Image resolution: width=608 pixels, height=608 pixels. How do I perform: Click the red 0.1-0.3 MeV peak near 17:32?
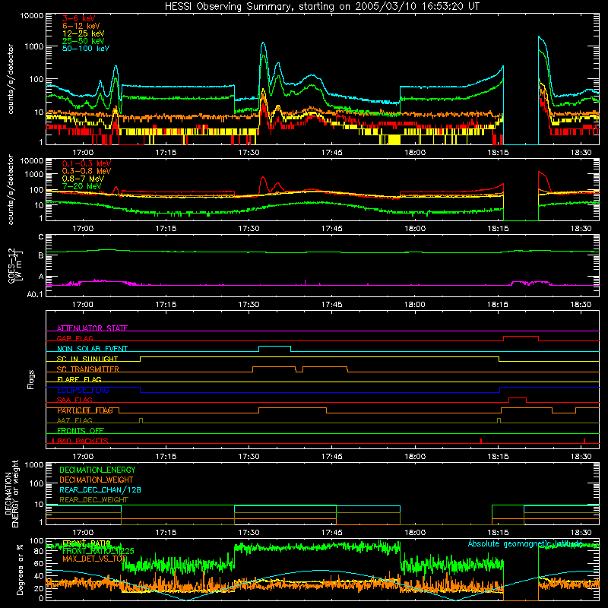pos(263,178)
